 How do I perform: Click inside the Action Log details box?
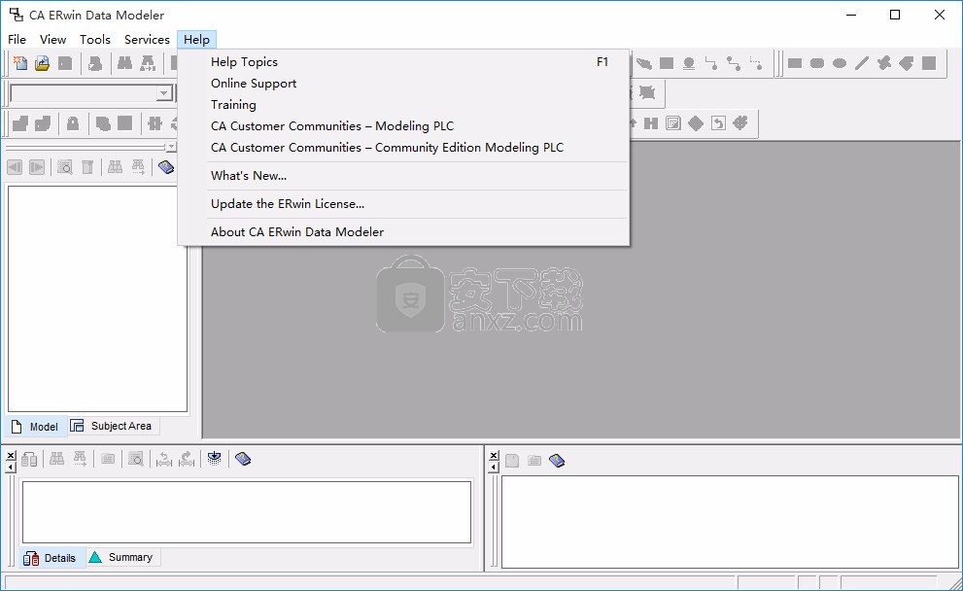(x=246, y=512)
